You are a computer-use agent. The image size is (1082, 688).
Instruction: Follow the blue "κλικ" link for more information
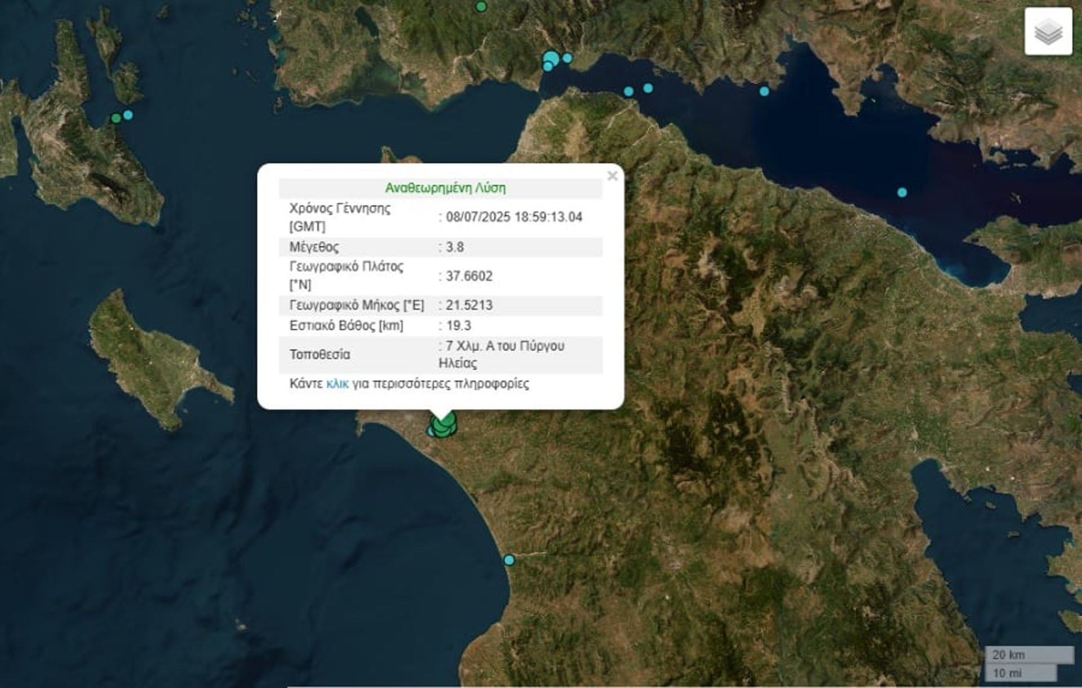click(337, 384)
